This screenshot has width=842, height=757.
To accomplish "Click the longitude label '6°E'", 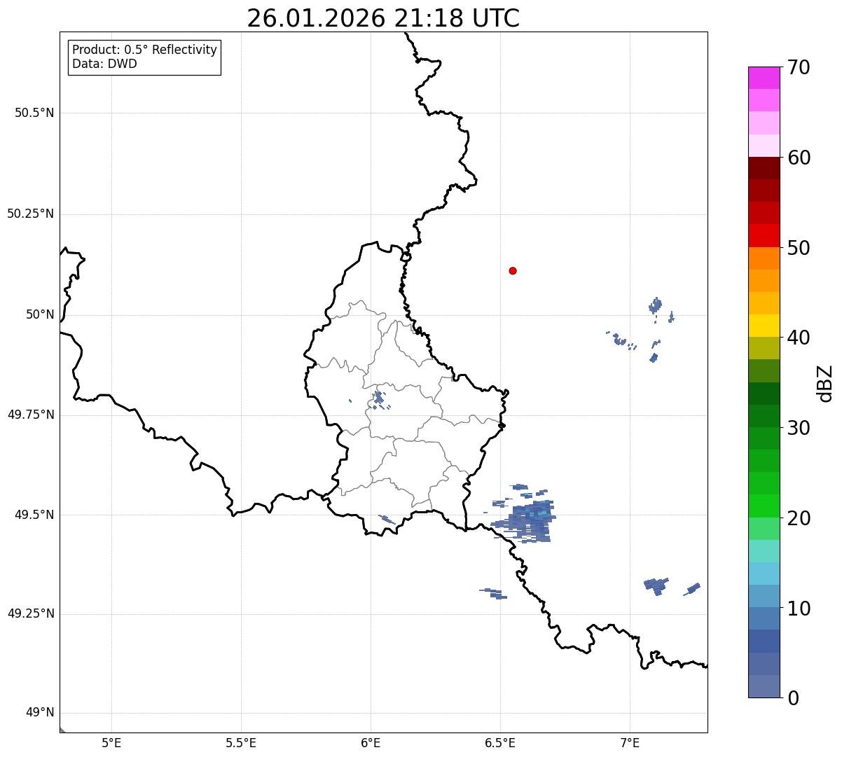I will (x=371, y=742).
